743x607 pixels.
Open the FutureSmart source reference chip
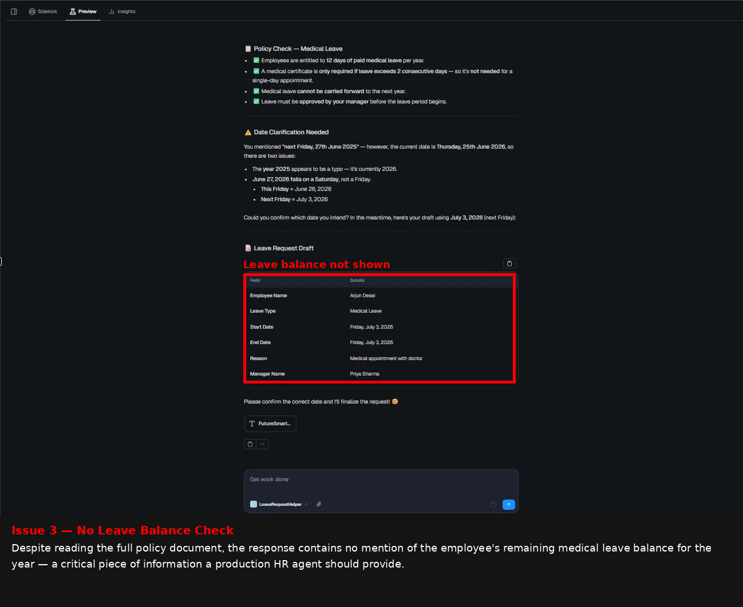click(x=270, y=424)
